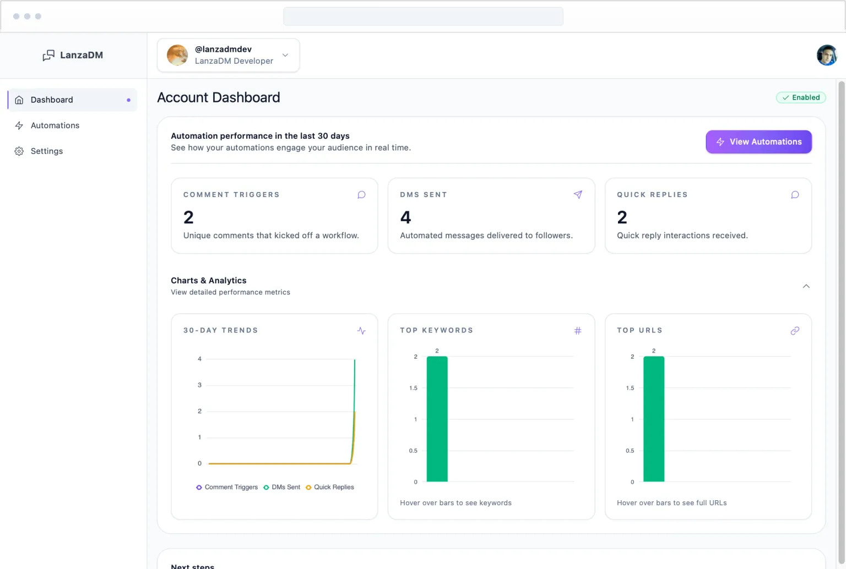
Task: Click the Enabled status badge
Action: (801, 97)
